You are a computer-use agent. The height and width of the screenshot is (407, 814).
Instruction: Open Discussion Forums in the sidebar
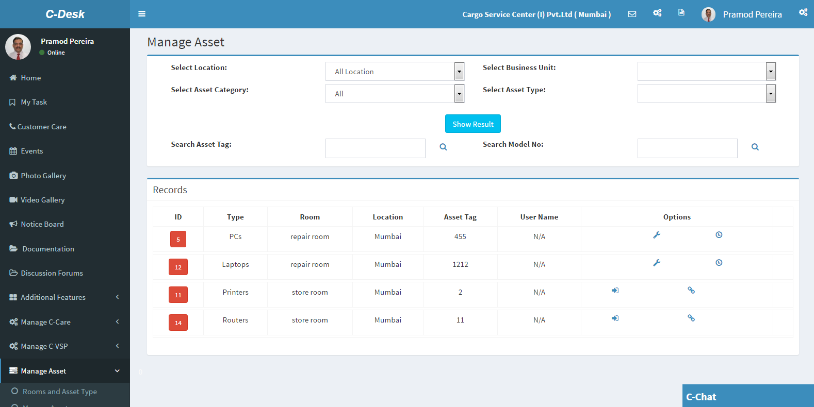pos(65,273)
